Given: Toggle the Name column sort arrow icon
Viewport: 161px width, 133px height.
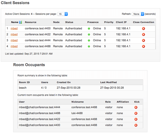Looking at the screenshot, I should tap(21, 22).
